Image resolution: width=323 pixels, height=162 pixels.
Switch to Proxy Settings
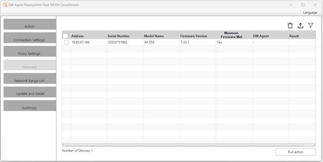pyautogui.click(x=29, y=52)
